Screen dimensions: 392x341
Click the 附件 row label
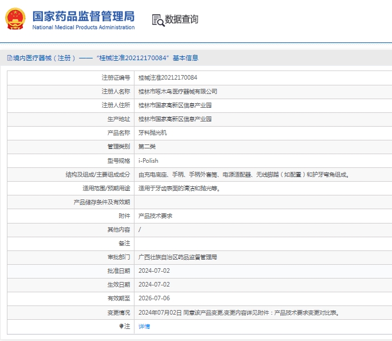tap(124, 216)
